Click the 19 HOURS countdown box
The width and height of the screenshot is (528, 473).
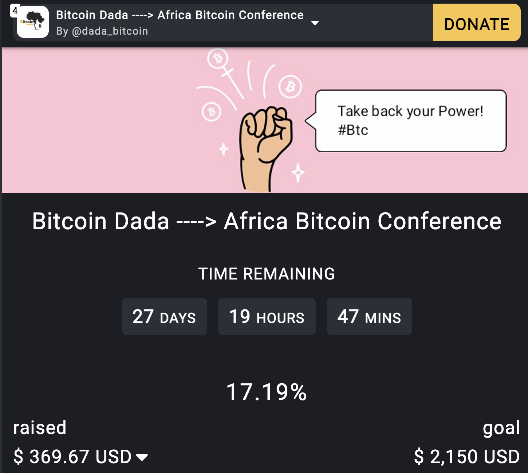click(x=267, y=317)
